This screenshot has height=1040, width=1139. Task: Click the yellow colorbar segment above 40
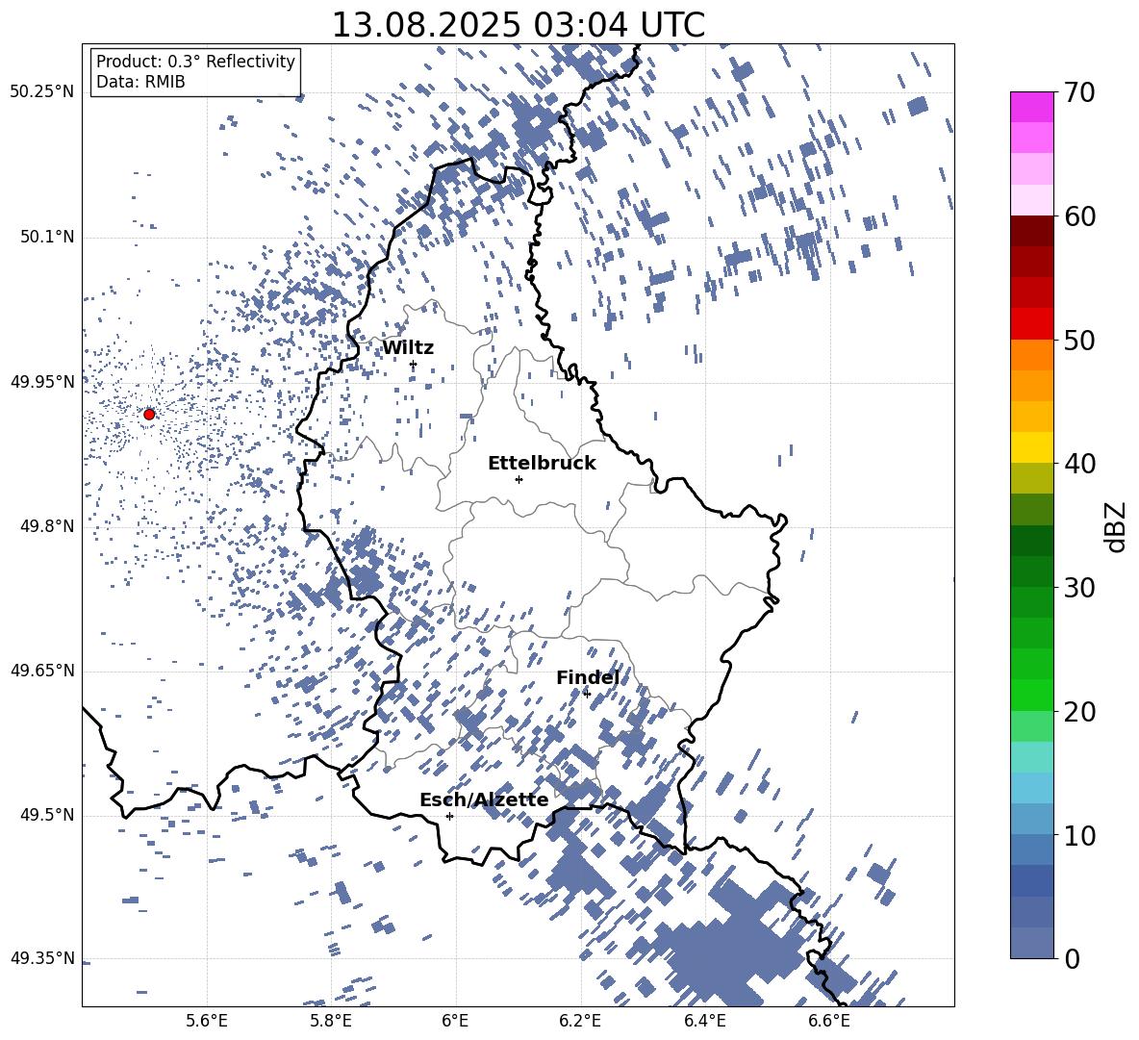[x=1032, y=447]
